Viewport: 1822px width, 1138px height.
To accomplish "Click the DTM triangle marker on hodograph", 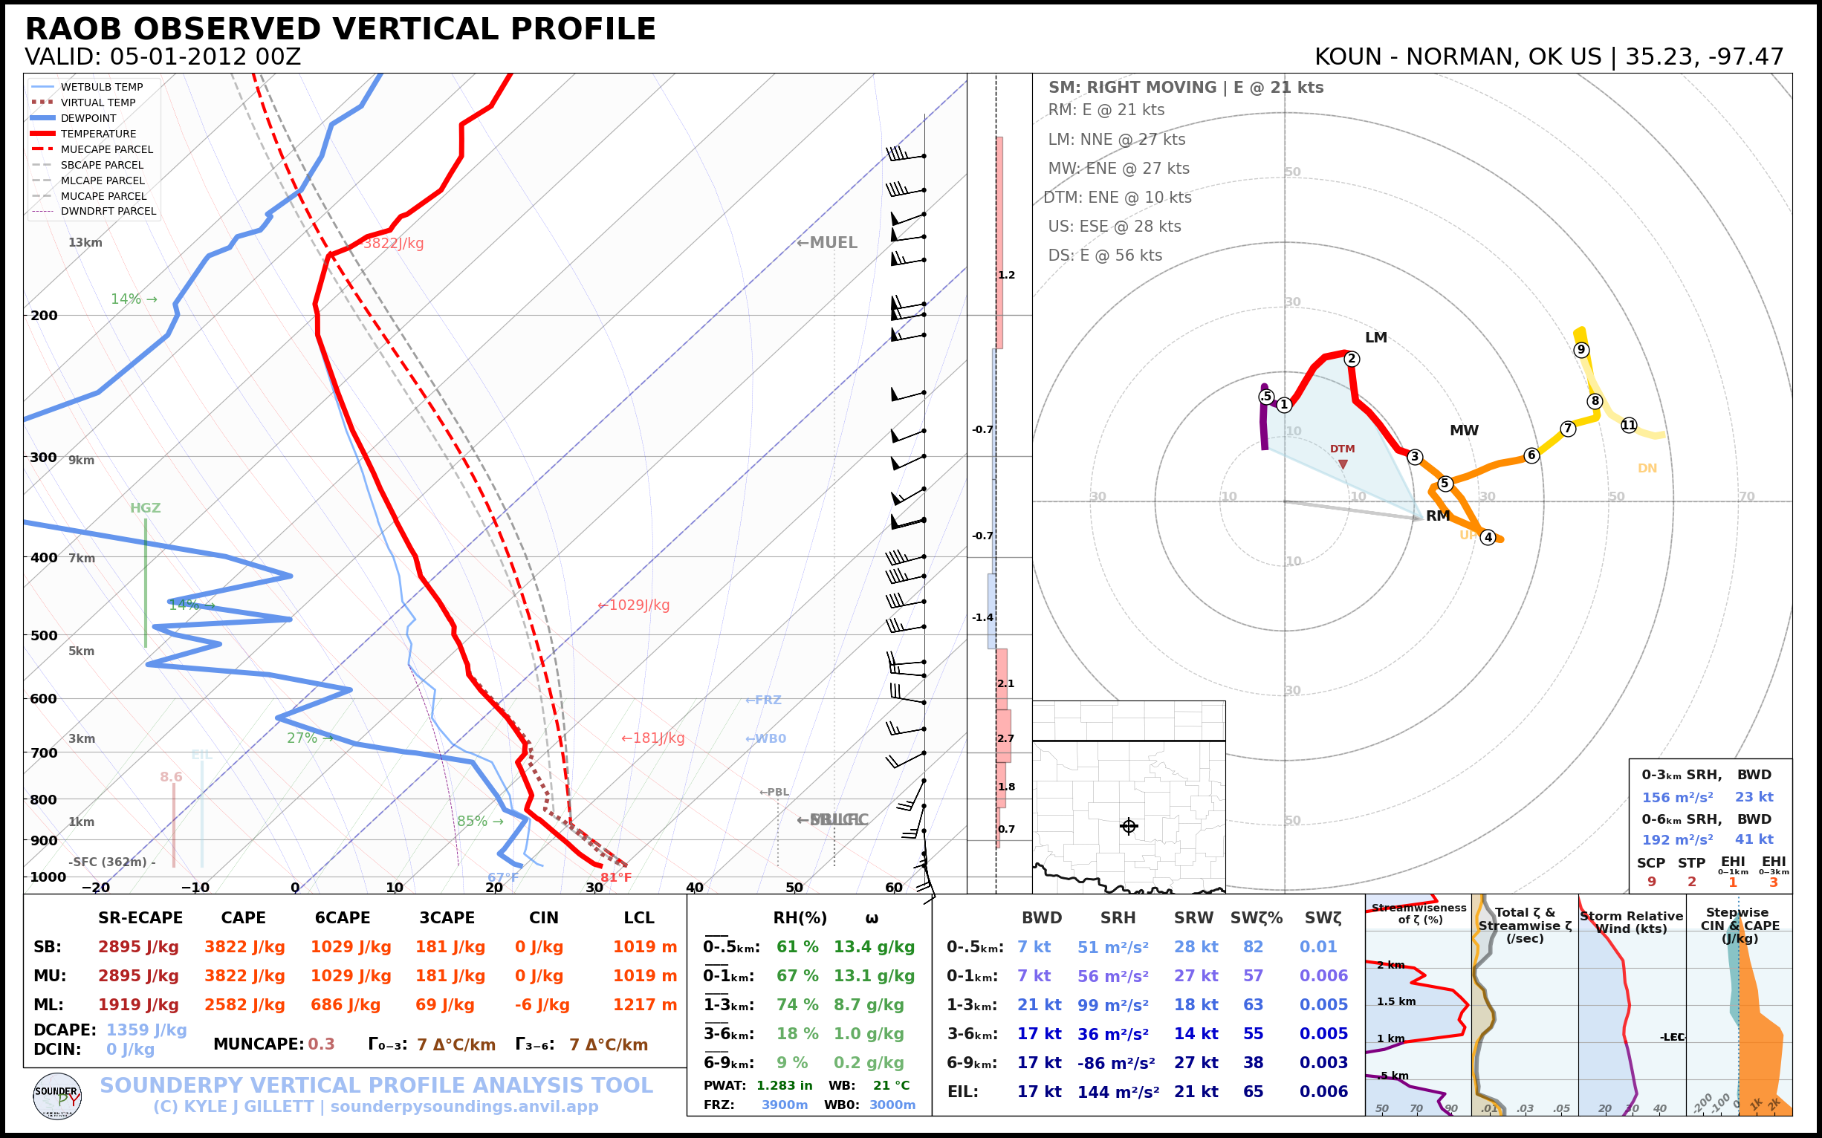I will click(1343, 464).
